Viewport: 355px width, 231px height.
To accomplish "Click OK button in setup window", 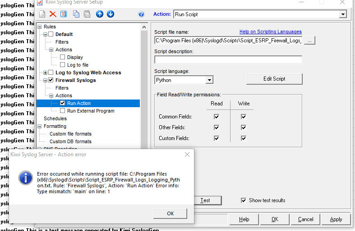I will pos(275,219).
